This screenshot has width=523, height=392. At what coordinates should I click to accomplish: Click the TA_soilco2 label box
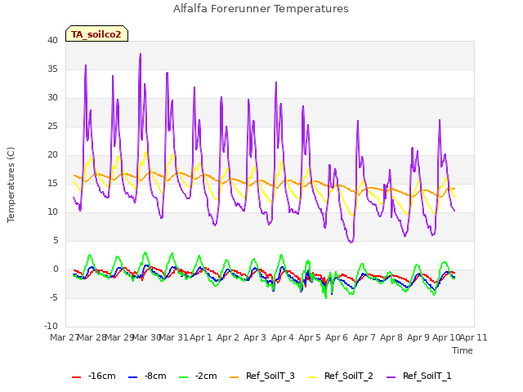[x=96, y=33]
